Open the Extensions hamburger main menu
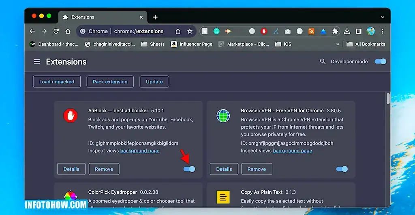 (x=37, y=62)
